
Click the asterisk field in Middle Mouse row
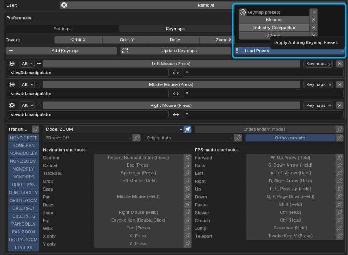[x=263, y=94]
